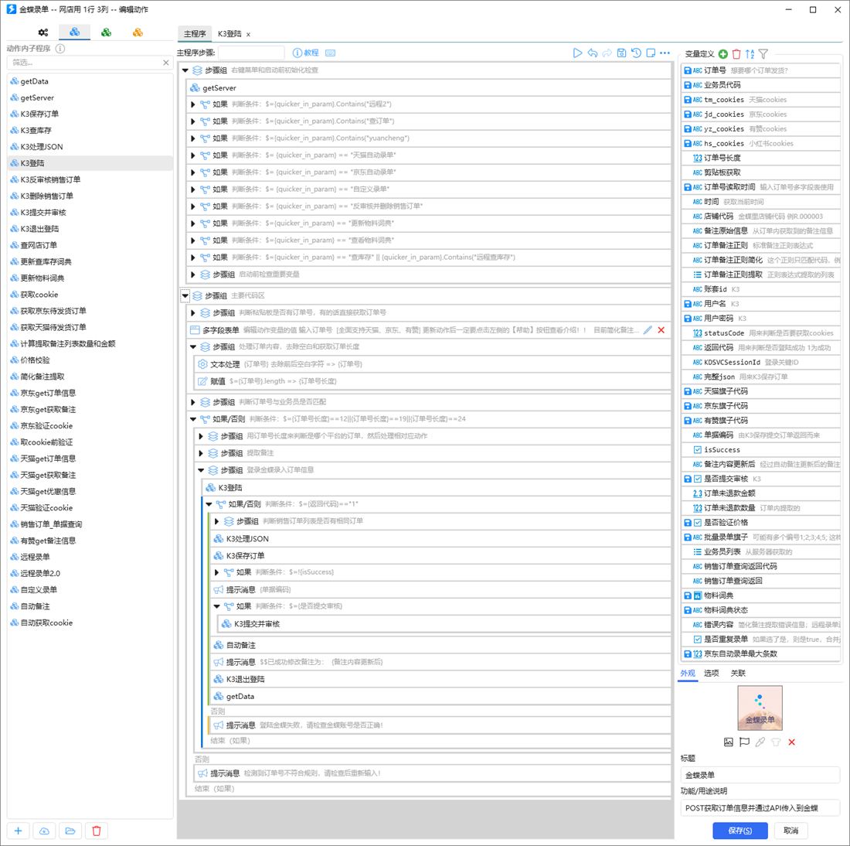Open the variable filter funnel icon

pyautogui.click(x=763, y=53)
